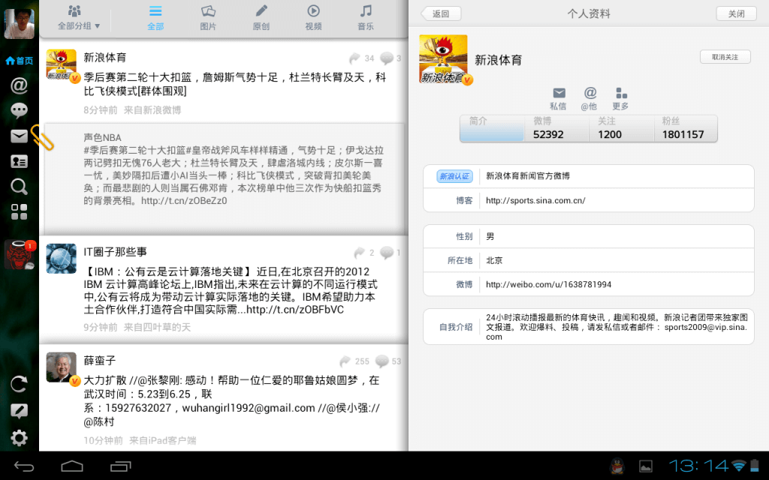Open the search magnifier in sidebar

pos(19,187)
